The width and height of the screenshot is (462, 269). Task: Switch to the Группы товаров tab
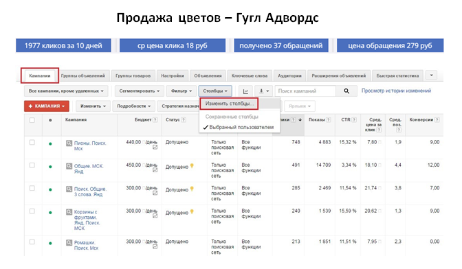click(x=133, y=76)
